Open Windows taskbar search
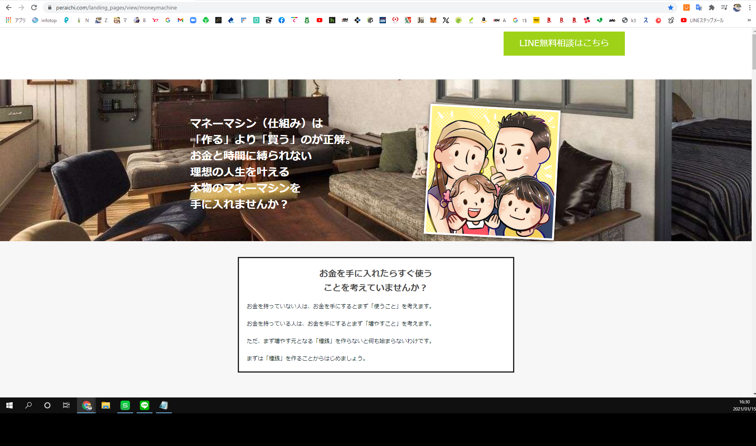 (28, 405)
